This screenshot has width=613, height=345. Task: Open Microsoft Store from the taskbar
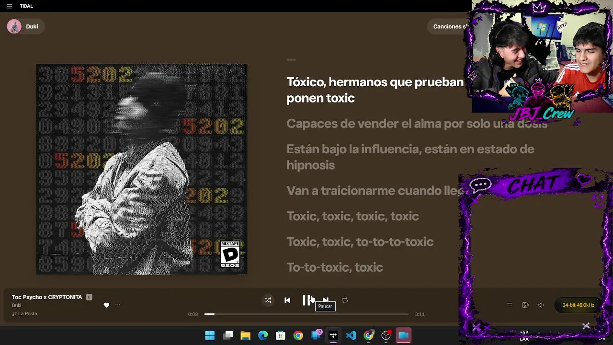pos(281,335)
